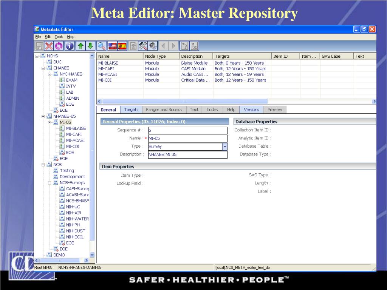Screen dimensions: 387x290
Task: Open the File menu
Action: (38, 37)
